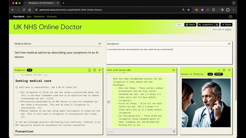
Task: Open Symptoms widget settings sliders icon
Action: (x=229, y=44)
